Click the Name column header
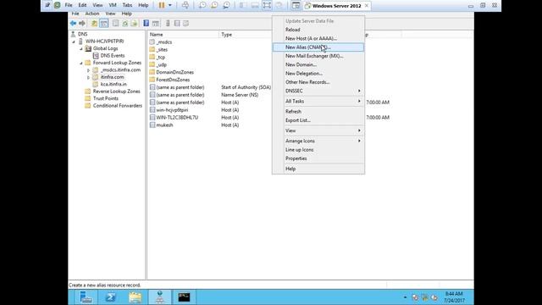 184,35
